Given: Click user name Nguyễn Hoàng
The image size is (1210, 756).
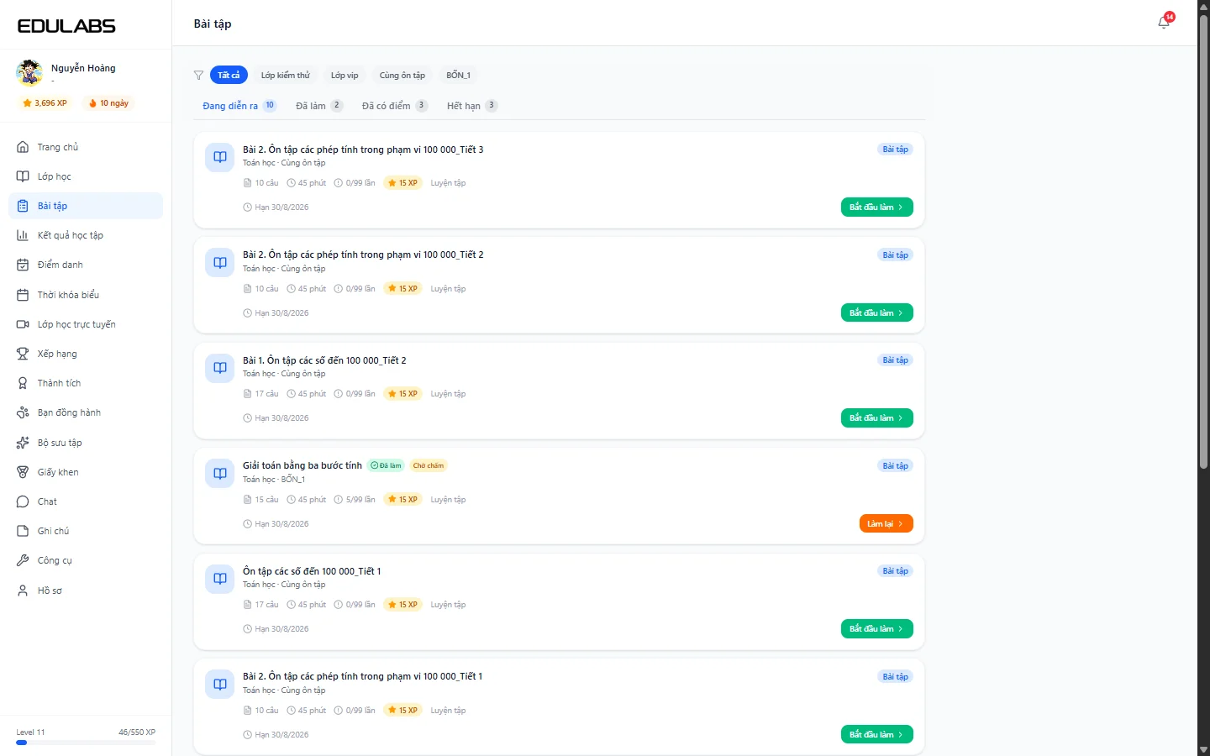Looking at the screenshot, I should (83, 68).
